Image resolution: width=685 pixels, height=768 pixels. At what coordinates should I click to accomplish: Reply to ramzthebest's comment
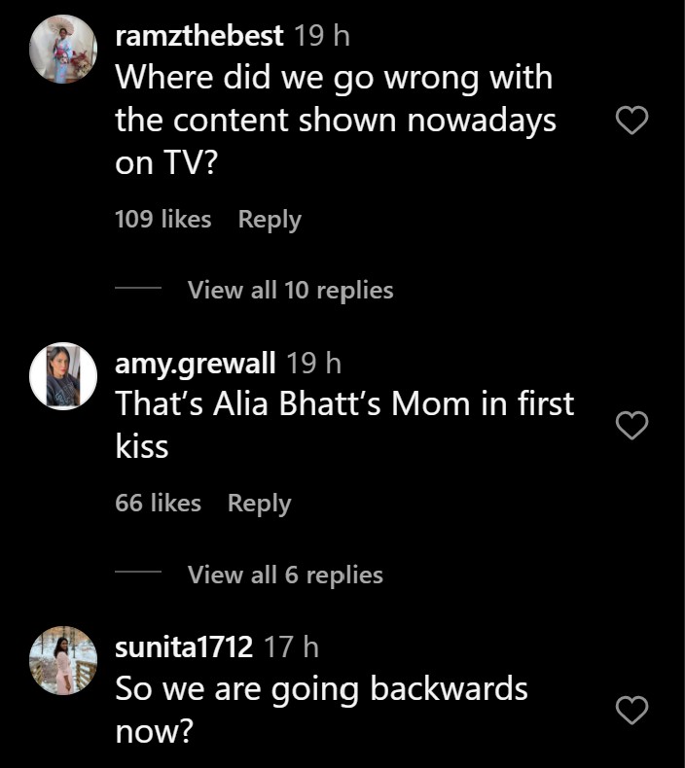coord(270,220)
